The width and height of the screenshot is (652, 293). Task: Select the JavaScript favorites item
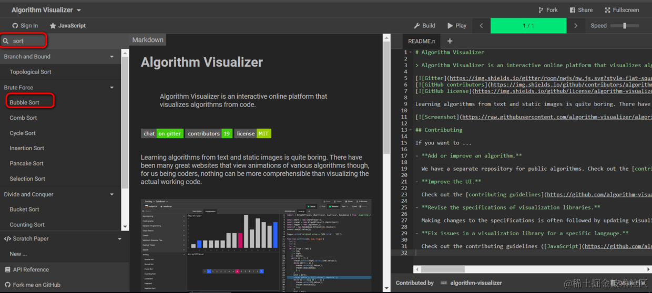(67, 26)
